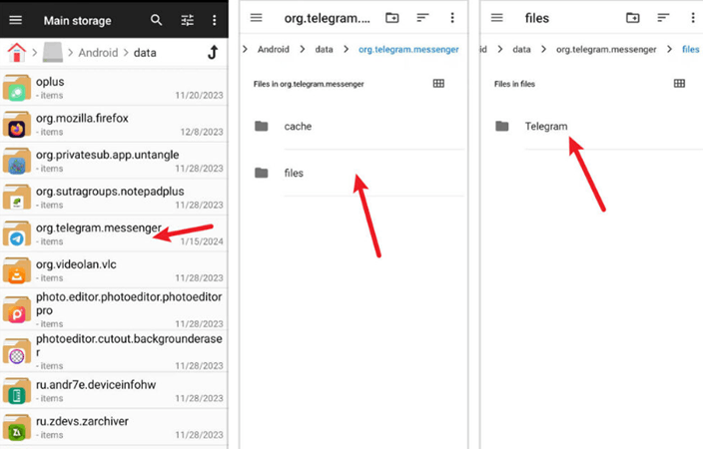This screenshot has height=449, width=703.
Task: Click the 1/15/2024 date text
Action: (202, 241)
